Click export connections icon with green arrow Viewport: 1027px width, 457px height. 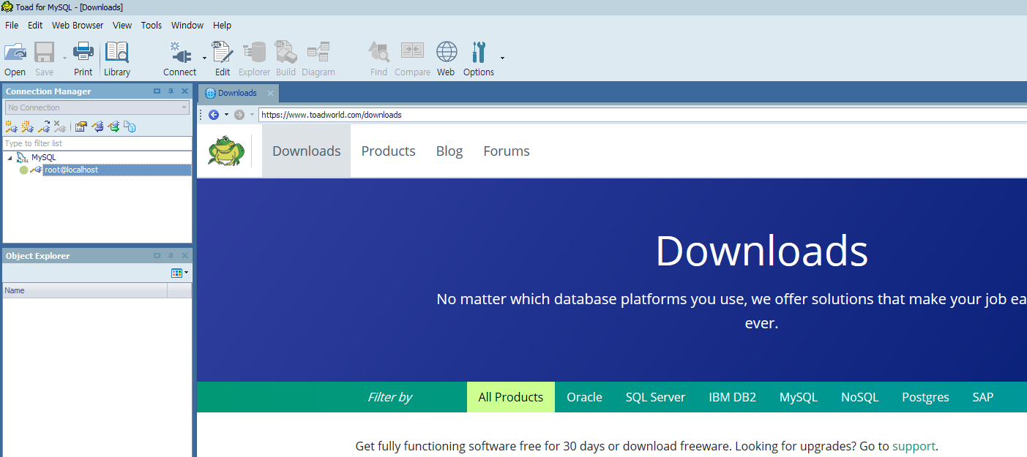[113, 127]
